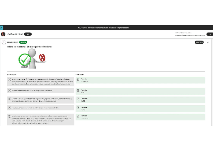Click the checkmark icon in the third answer row
This screenshot has width=213, height=151.
point(78,99)
